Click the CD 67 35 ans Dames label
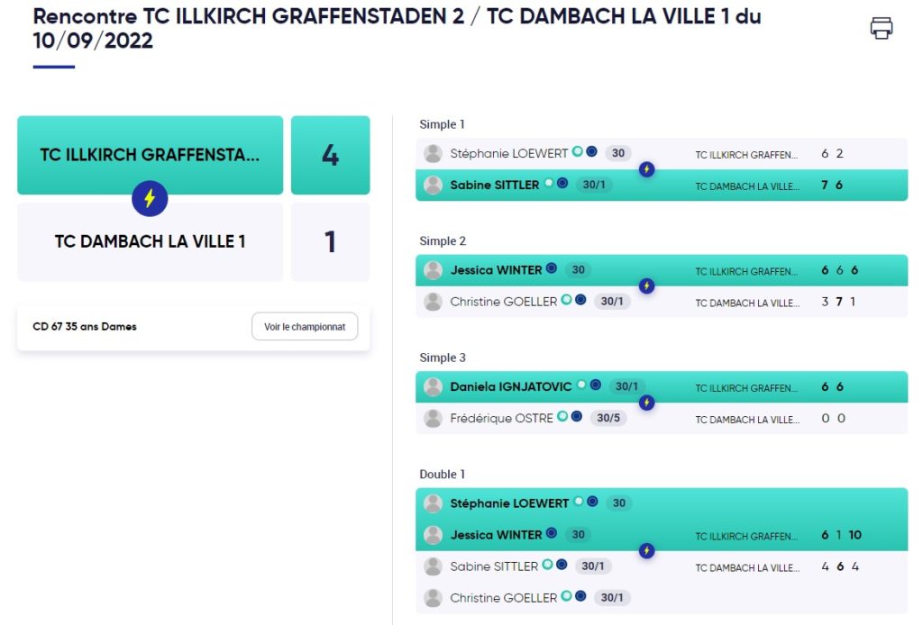This screenshot has width=923, height=625. click(x=85, y=327)
